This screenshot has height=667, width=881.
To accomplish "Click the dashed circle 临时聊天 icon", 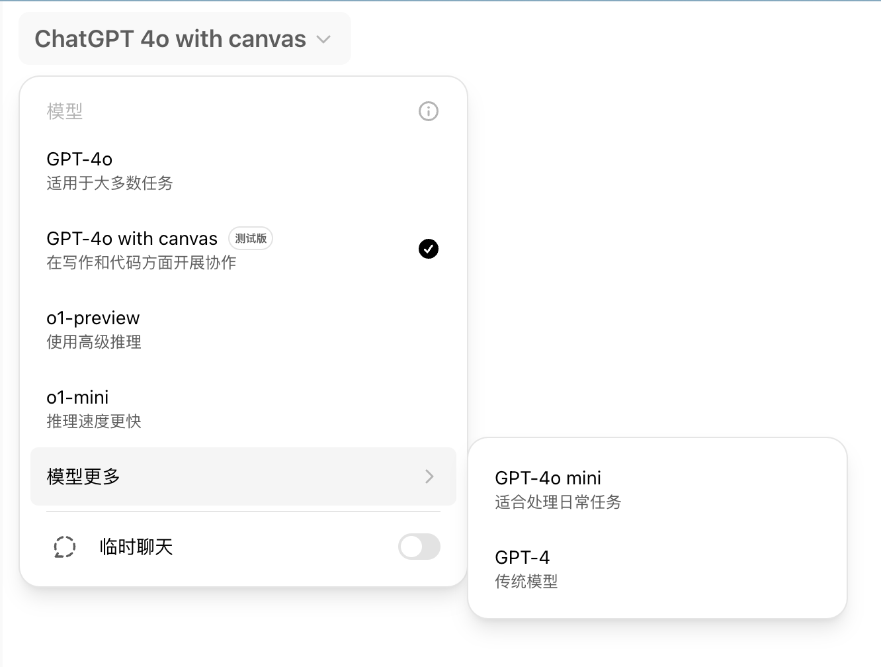I will [x=65, y=547].
